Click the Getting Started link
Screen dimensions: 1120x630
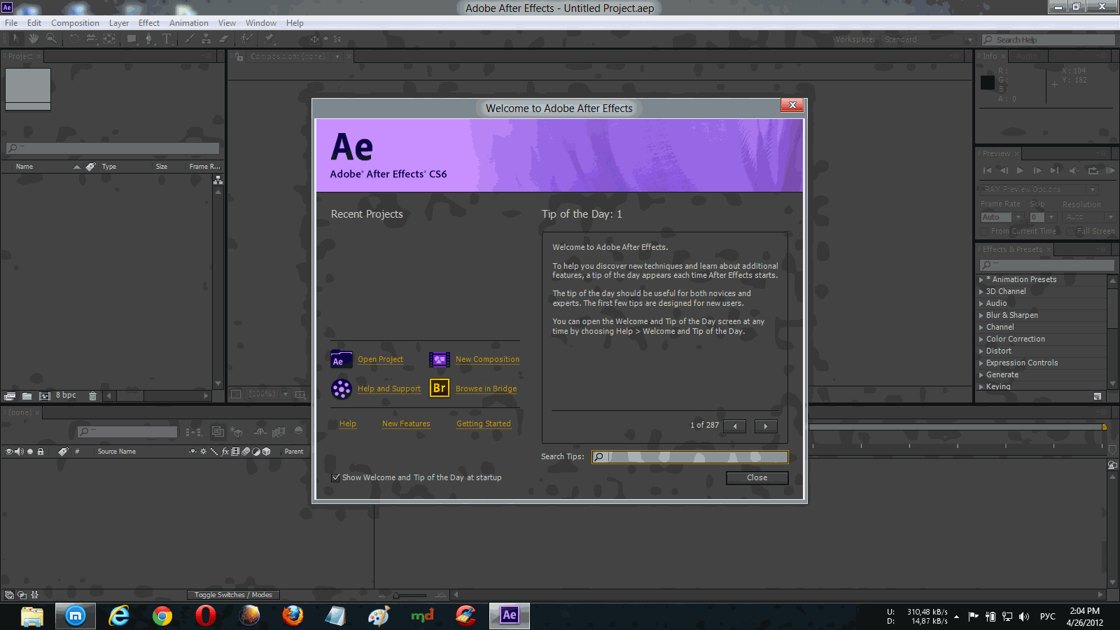pos(484,423)
